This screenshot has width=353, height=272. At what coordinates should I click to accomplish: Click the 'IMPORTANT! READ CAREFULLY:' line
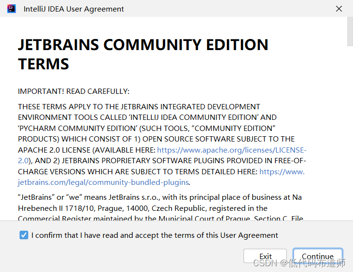73,91
